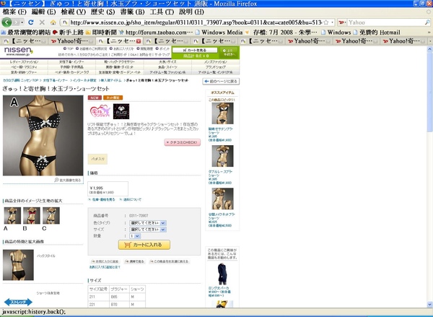This screenshot has width=433, height=317.
Task: Click the page scrollbar up arrow
Action: (x=429, y=50)
